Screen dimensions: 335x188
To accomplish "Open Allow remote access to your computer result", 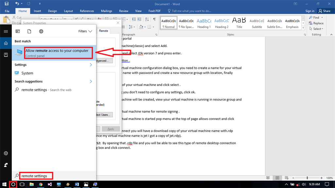I will click(54, 53).
